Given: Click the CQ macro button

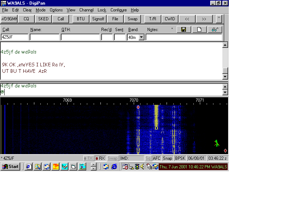Looking at the screenshot, I should 26,19.
